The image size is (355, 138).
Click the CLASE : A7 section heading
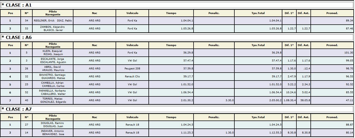17,109
